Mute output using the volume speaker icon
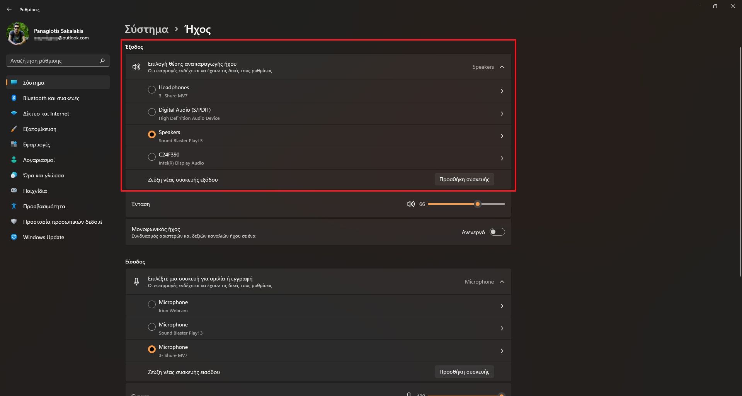This screenshot has height=396, width=742. click(410, 204)
